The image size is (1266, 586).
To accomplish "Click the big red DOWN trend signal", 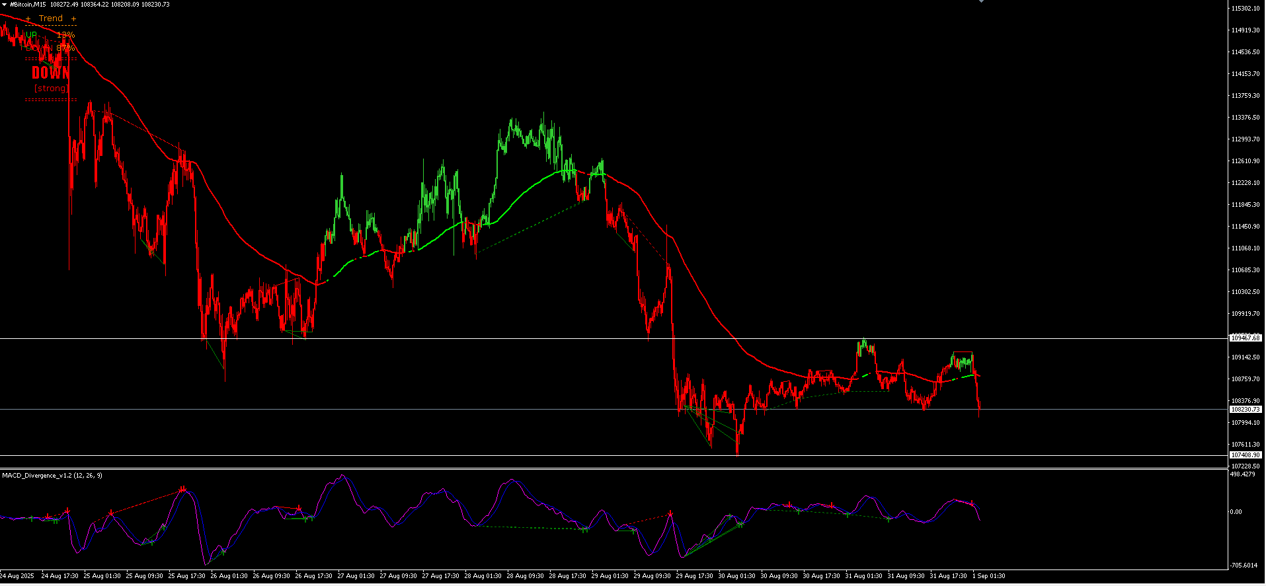I will tap(50, 73).
